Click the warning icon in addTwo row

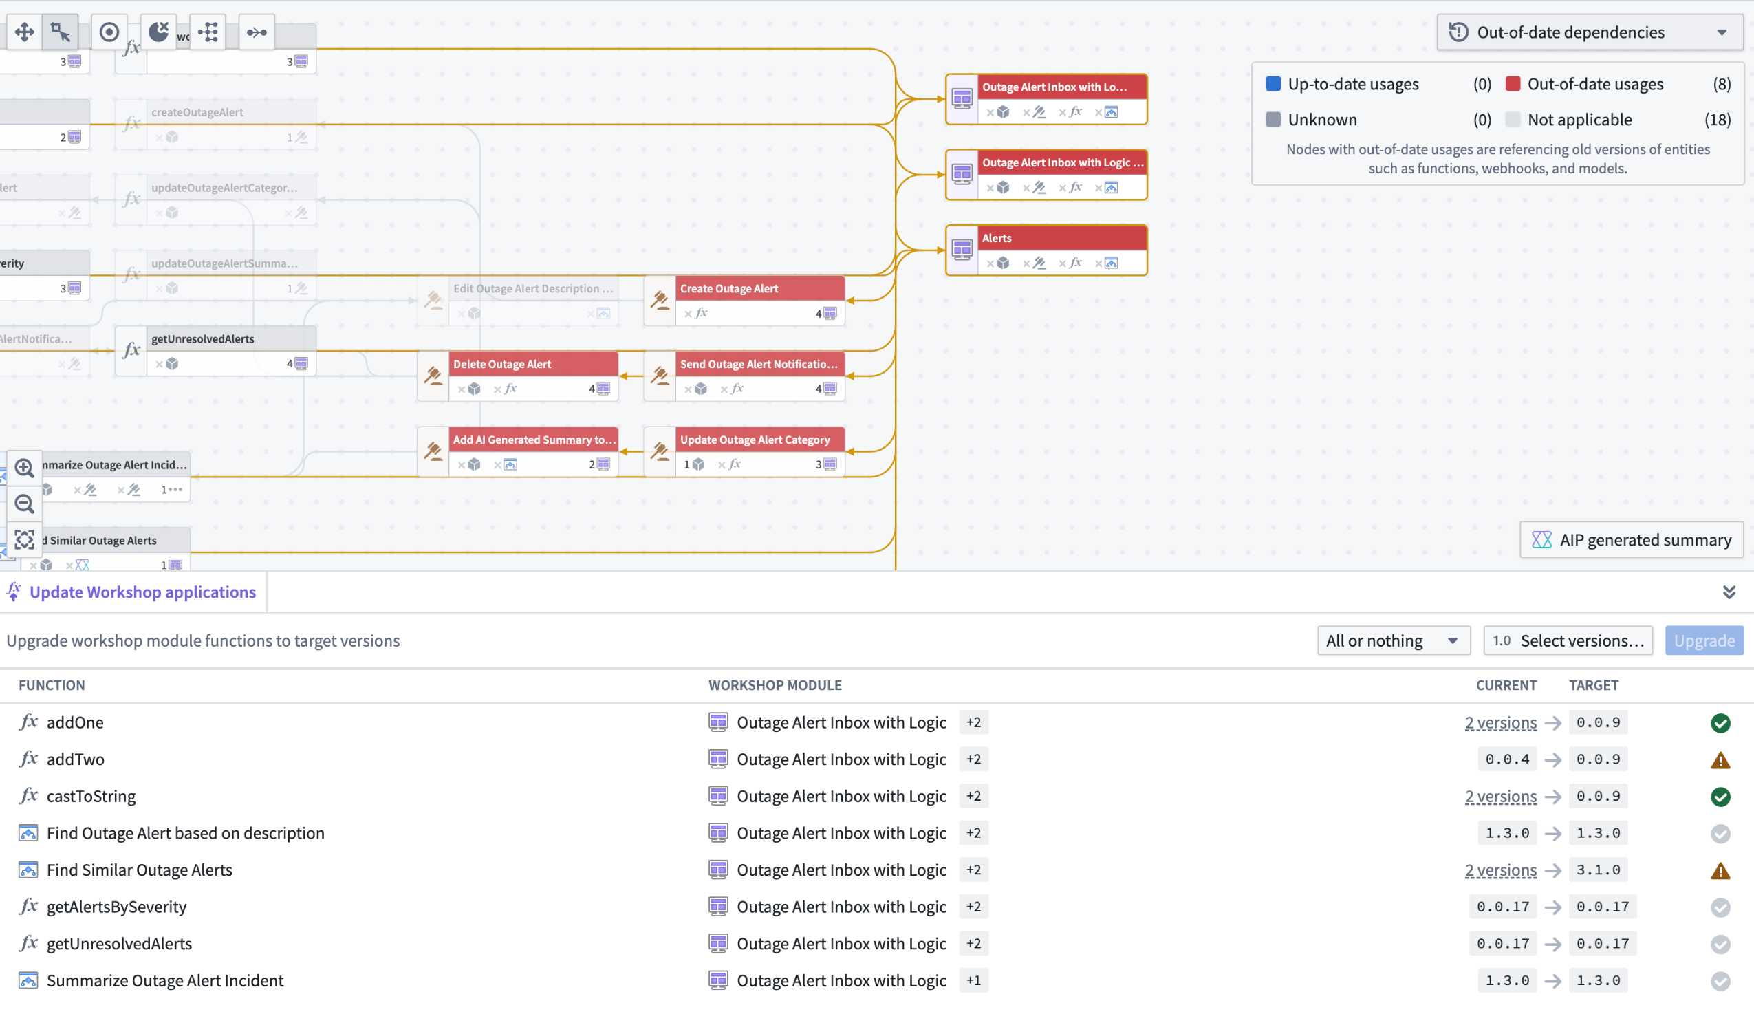[x=1720, y=760]
